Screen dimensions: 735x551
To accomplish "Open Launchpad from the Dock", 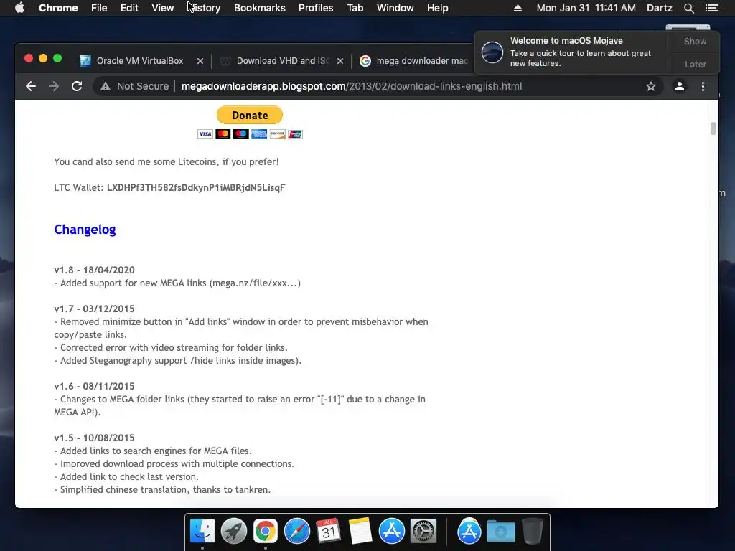I will tap(234, 532).
